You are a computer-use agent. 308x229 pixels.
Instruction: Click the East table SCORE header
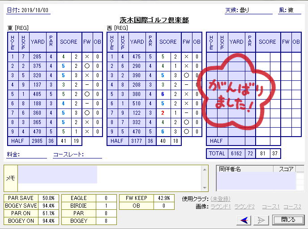tap(69, 42)
